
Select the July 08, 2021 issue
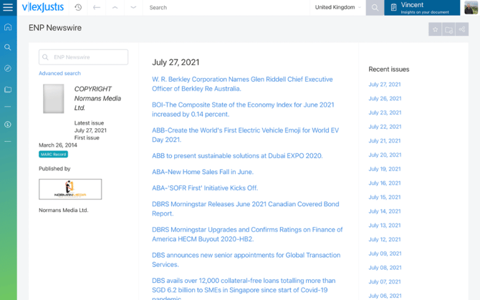point(385,268)
